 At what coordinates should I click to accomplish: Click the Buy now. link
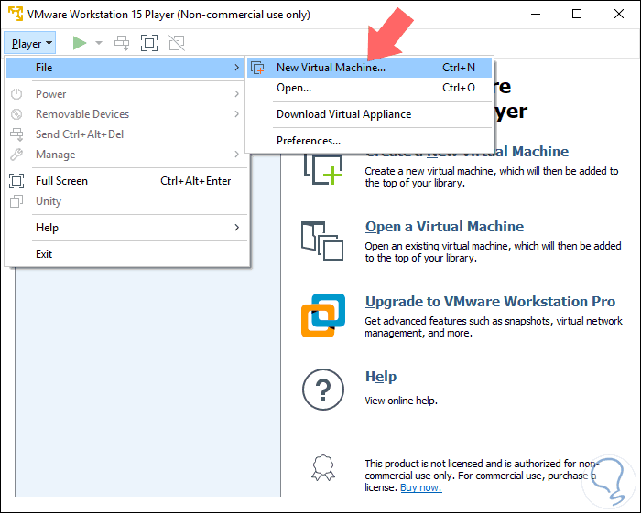click(x=421, y=487)
